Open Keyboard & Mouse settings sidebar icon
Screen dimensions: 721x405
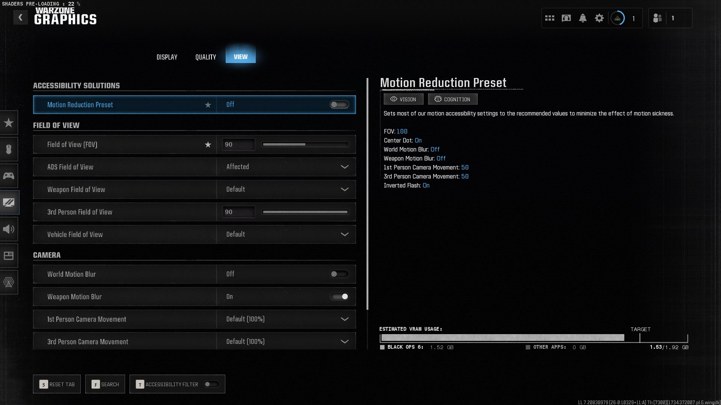coord(9,149)
